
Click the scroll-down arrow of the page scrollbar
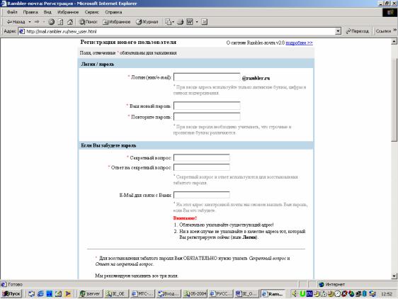394,276
